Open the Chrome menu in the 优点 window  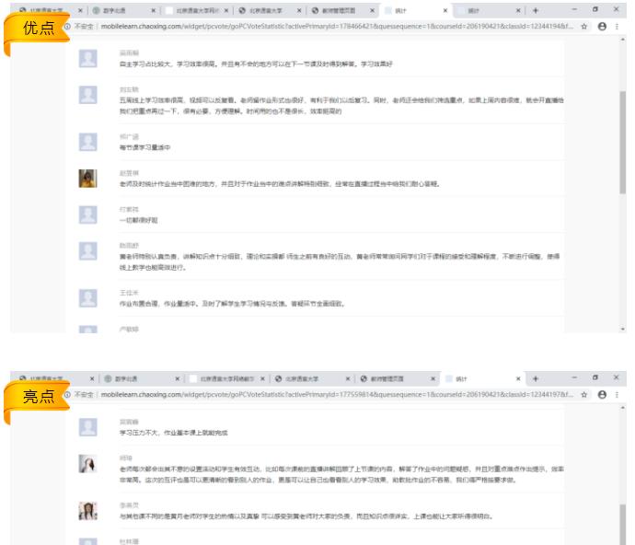point(618,27)
